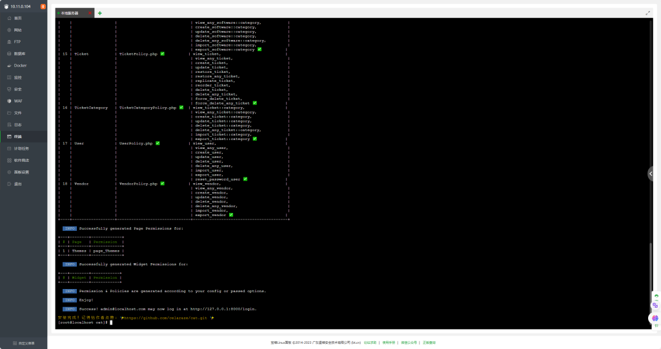Open 论坛求助 forum help link
This screenshot has height=349, width=661.
click(x=370, y=343)
